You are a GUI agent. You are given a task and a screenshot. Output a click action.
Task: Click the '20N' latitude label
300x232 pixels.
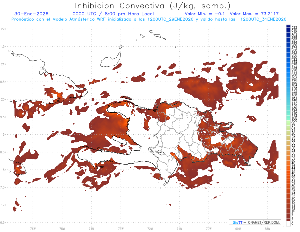[4, 99]
